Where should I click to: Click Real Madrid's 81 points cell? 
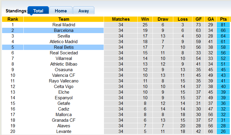pyautogui.click(x=223, y=25)
